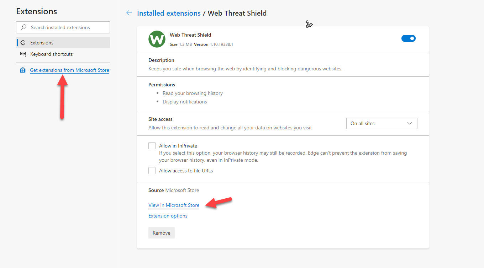484x268 pixels.
Task: Click the Web Threat Shield green logo
Action: [157, 39]
